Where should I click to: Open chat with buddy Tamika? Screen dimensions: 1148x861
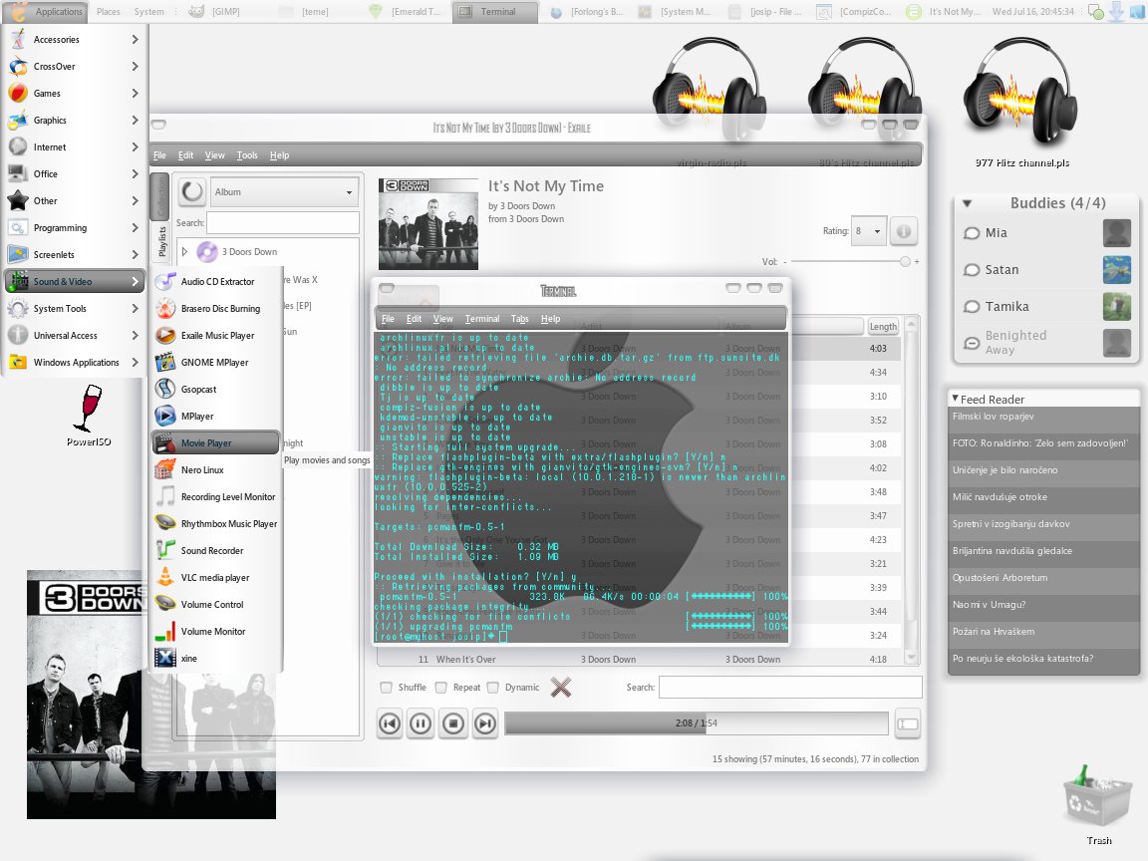pos(1045,306)
